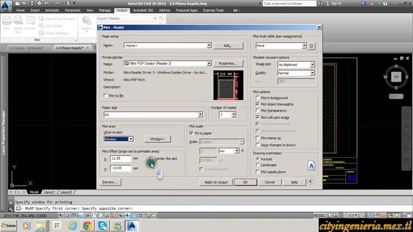Viewport: 413px width, 232px height.
Task: Uncheck the Fit to paper checkbox
Action: 192,133
